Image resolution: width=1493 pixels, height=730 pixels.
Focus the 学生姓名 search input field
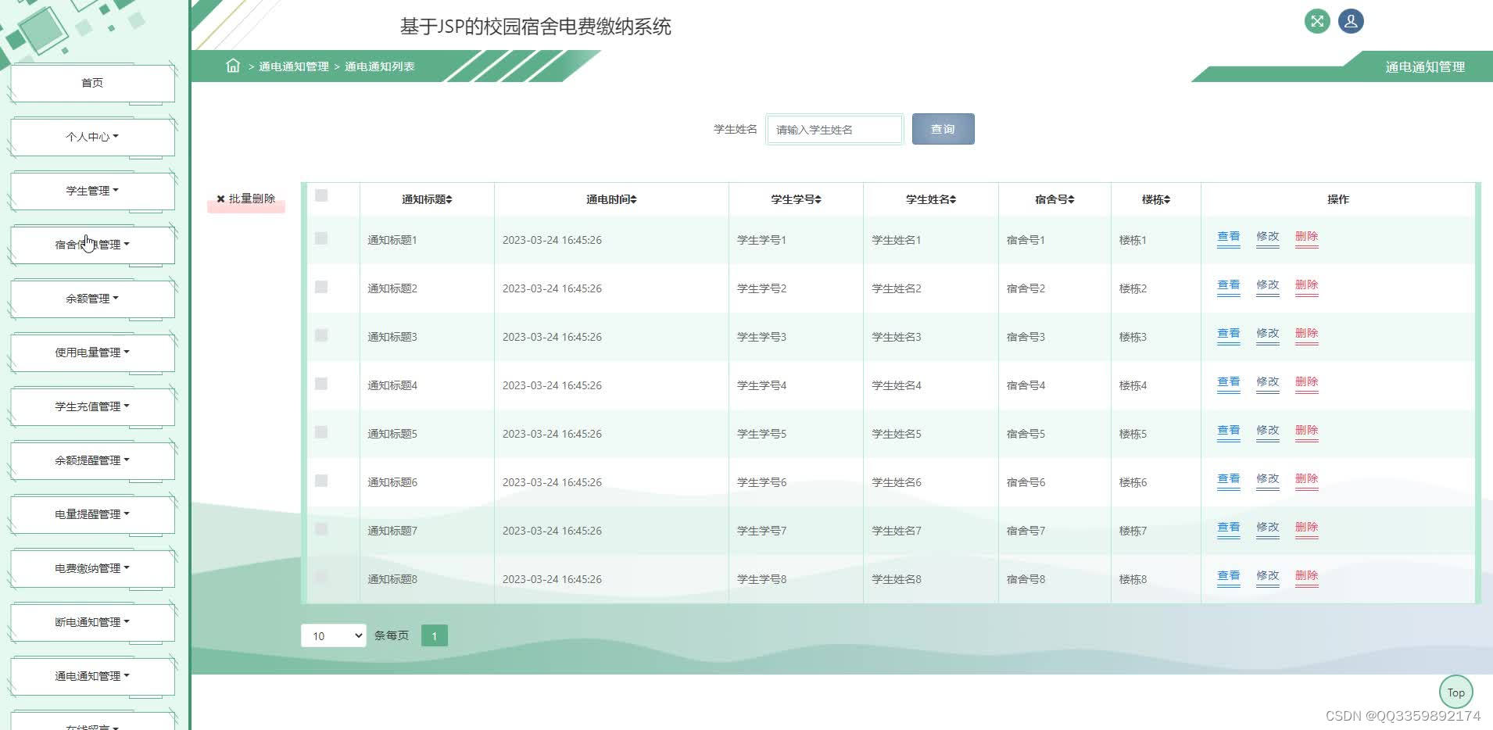click(834, 129)
